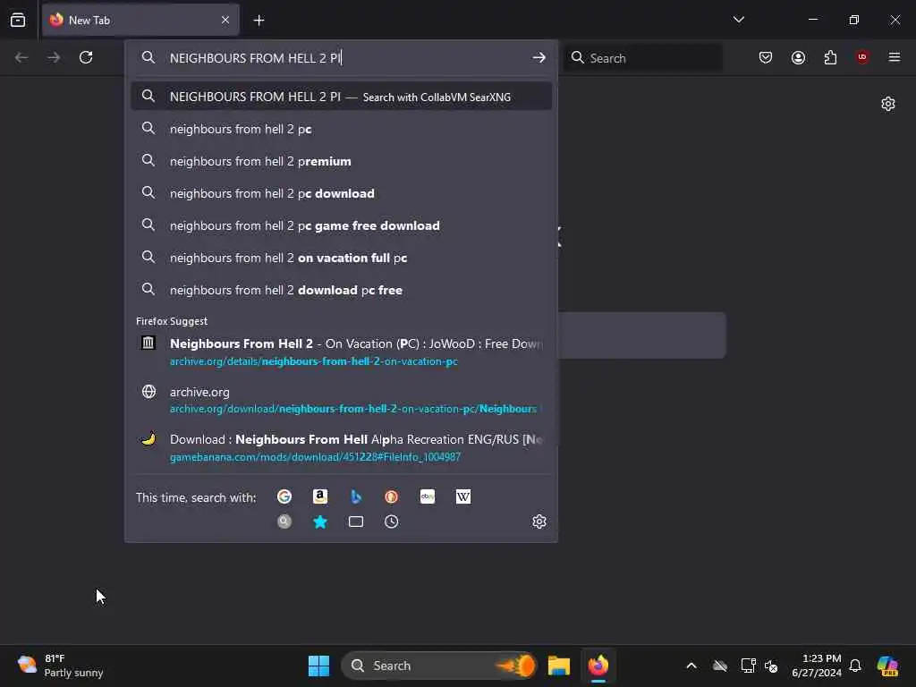Open Save to Pocket icon
916x687 pixels.
pyautogui.click(x=766, y=57)
